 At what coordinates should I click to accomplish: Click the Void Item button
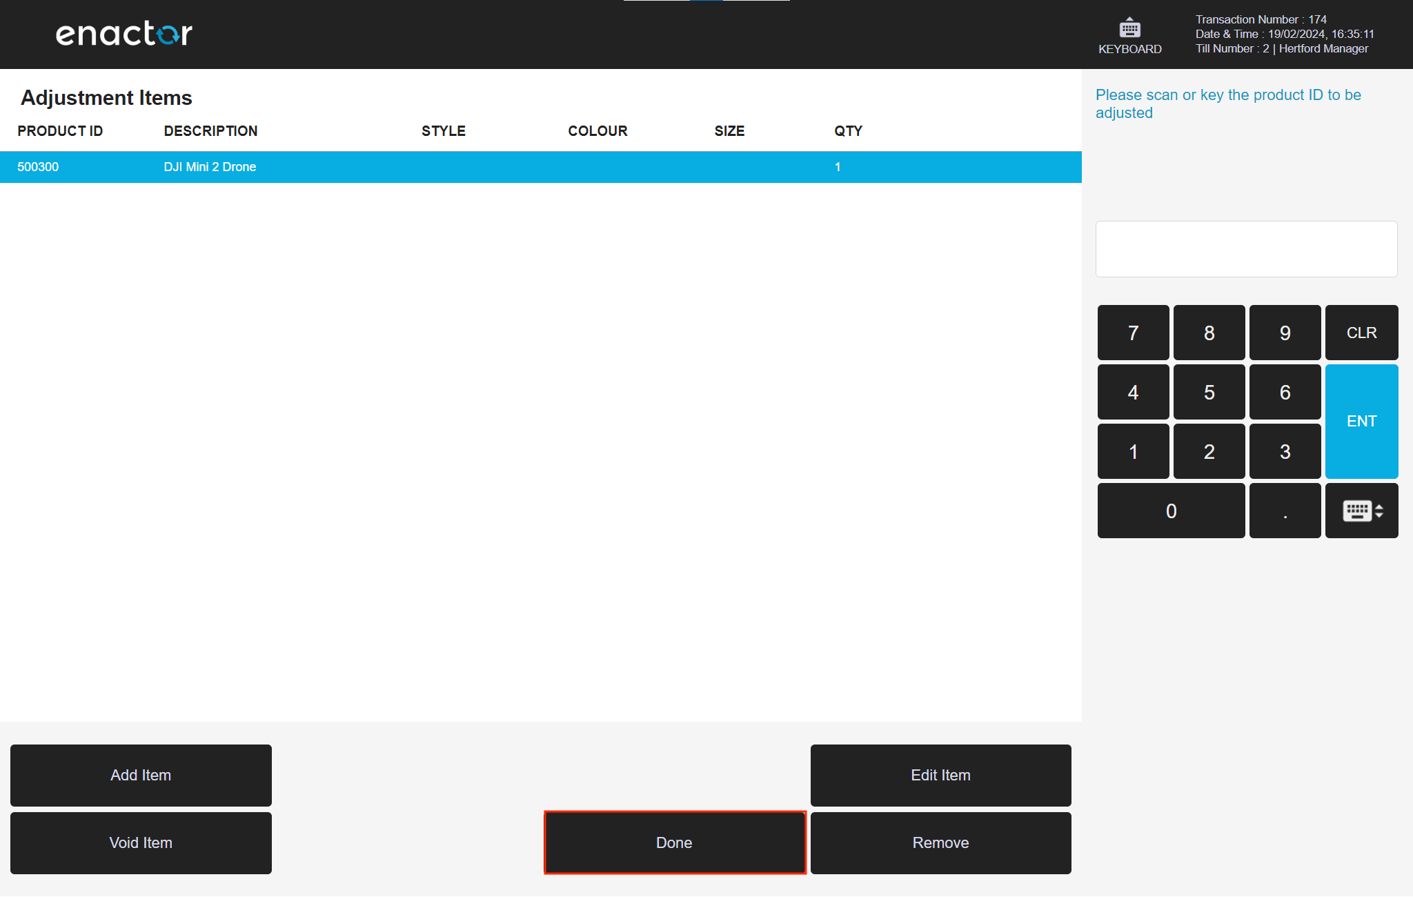click(x=141, y=842)
